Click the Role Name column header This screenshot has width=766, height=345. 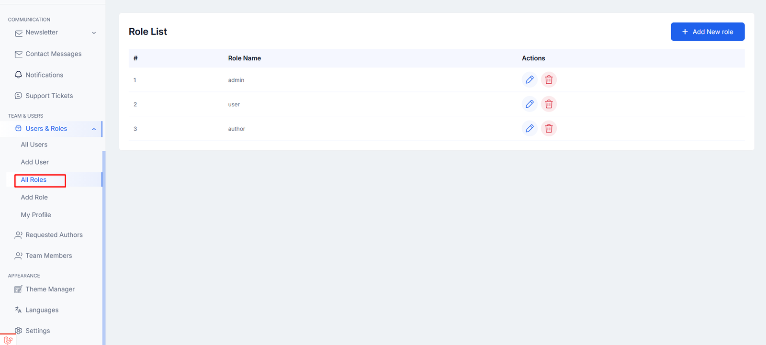coord(245,58)
